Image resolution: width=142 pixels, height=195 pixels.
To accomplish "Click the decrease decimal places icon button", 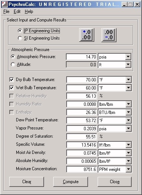I will [109, 35].
